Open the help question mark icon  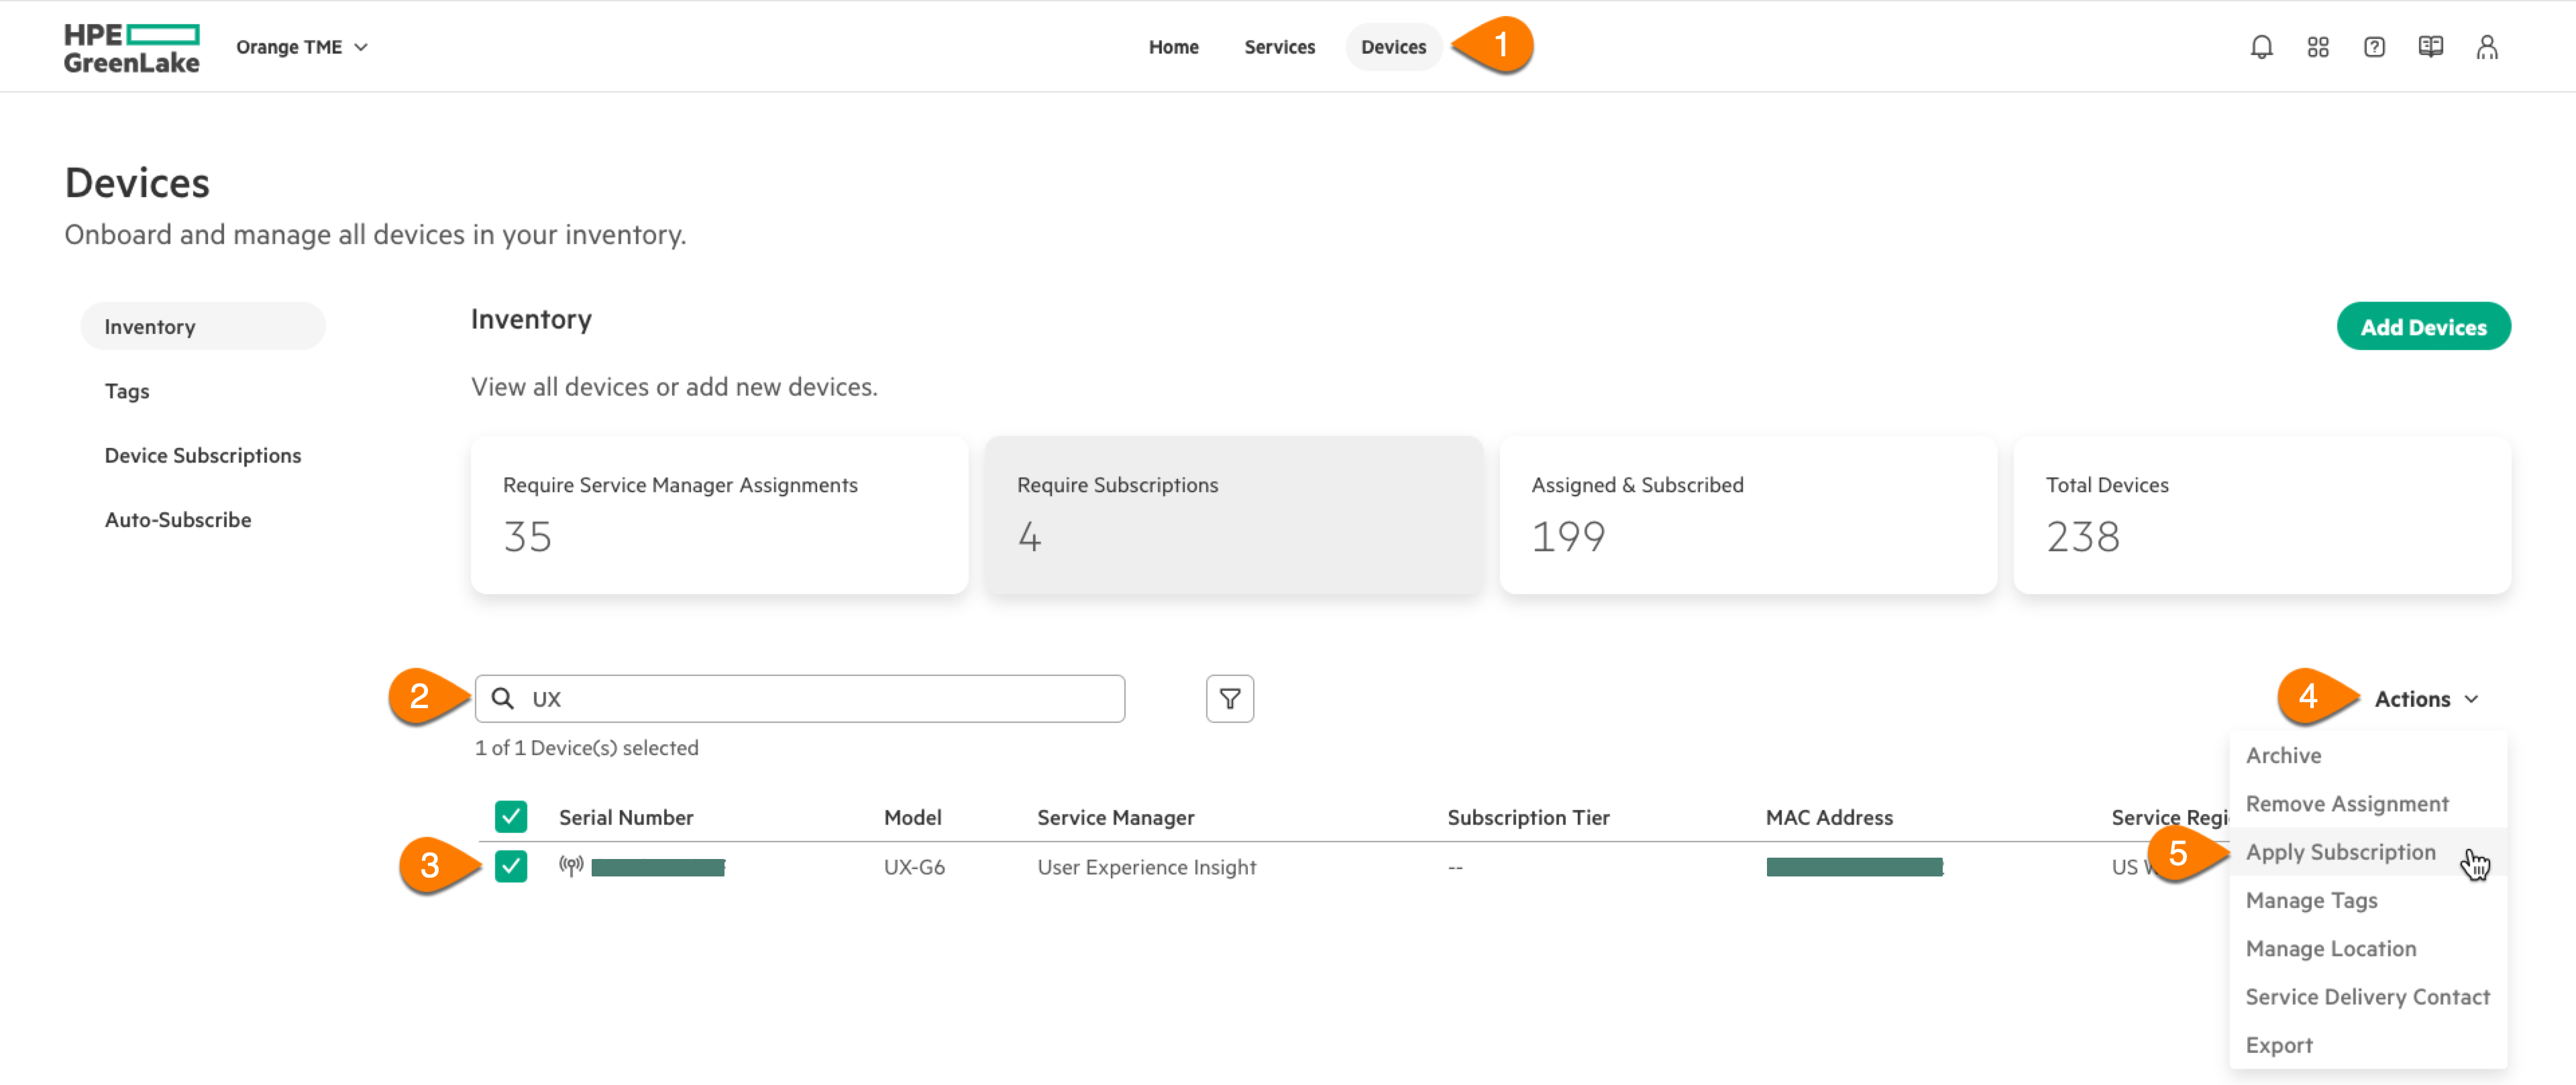coord(2374,47)
